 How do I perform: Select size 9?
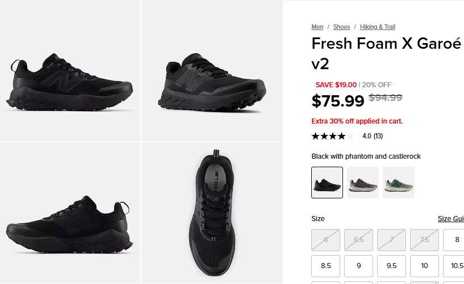pos(359,266)
